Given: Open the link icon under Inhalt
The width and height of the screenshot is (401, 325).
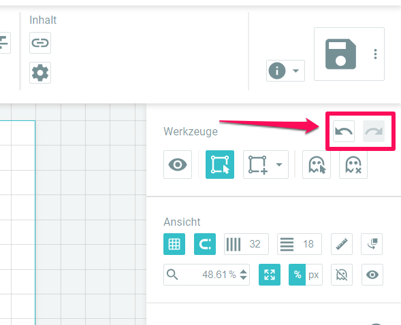Looking at the screenshot, I should pos(40,43).
